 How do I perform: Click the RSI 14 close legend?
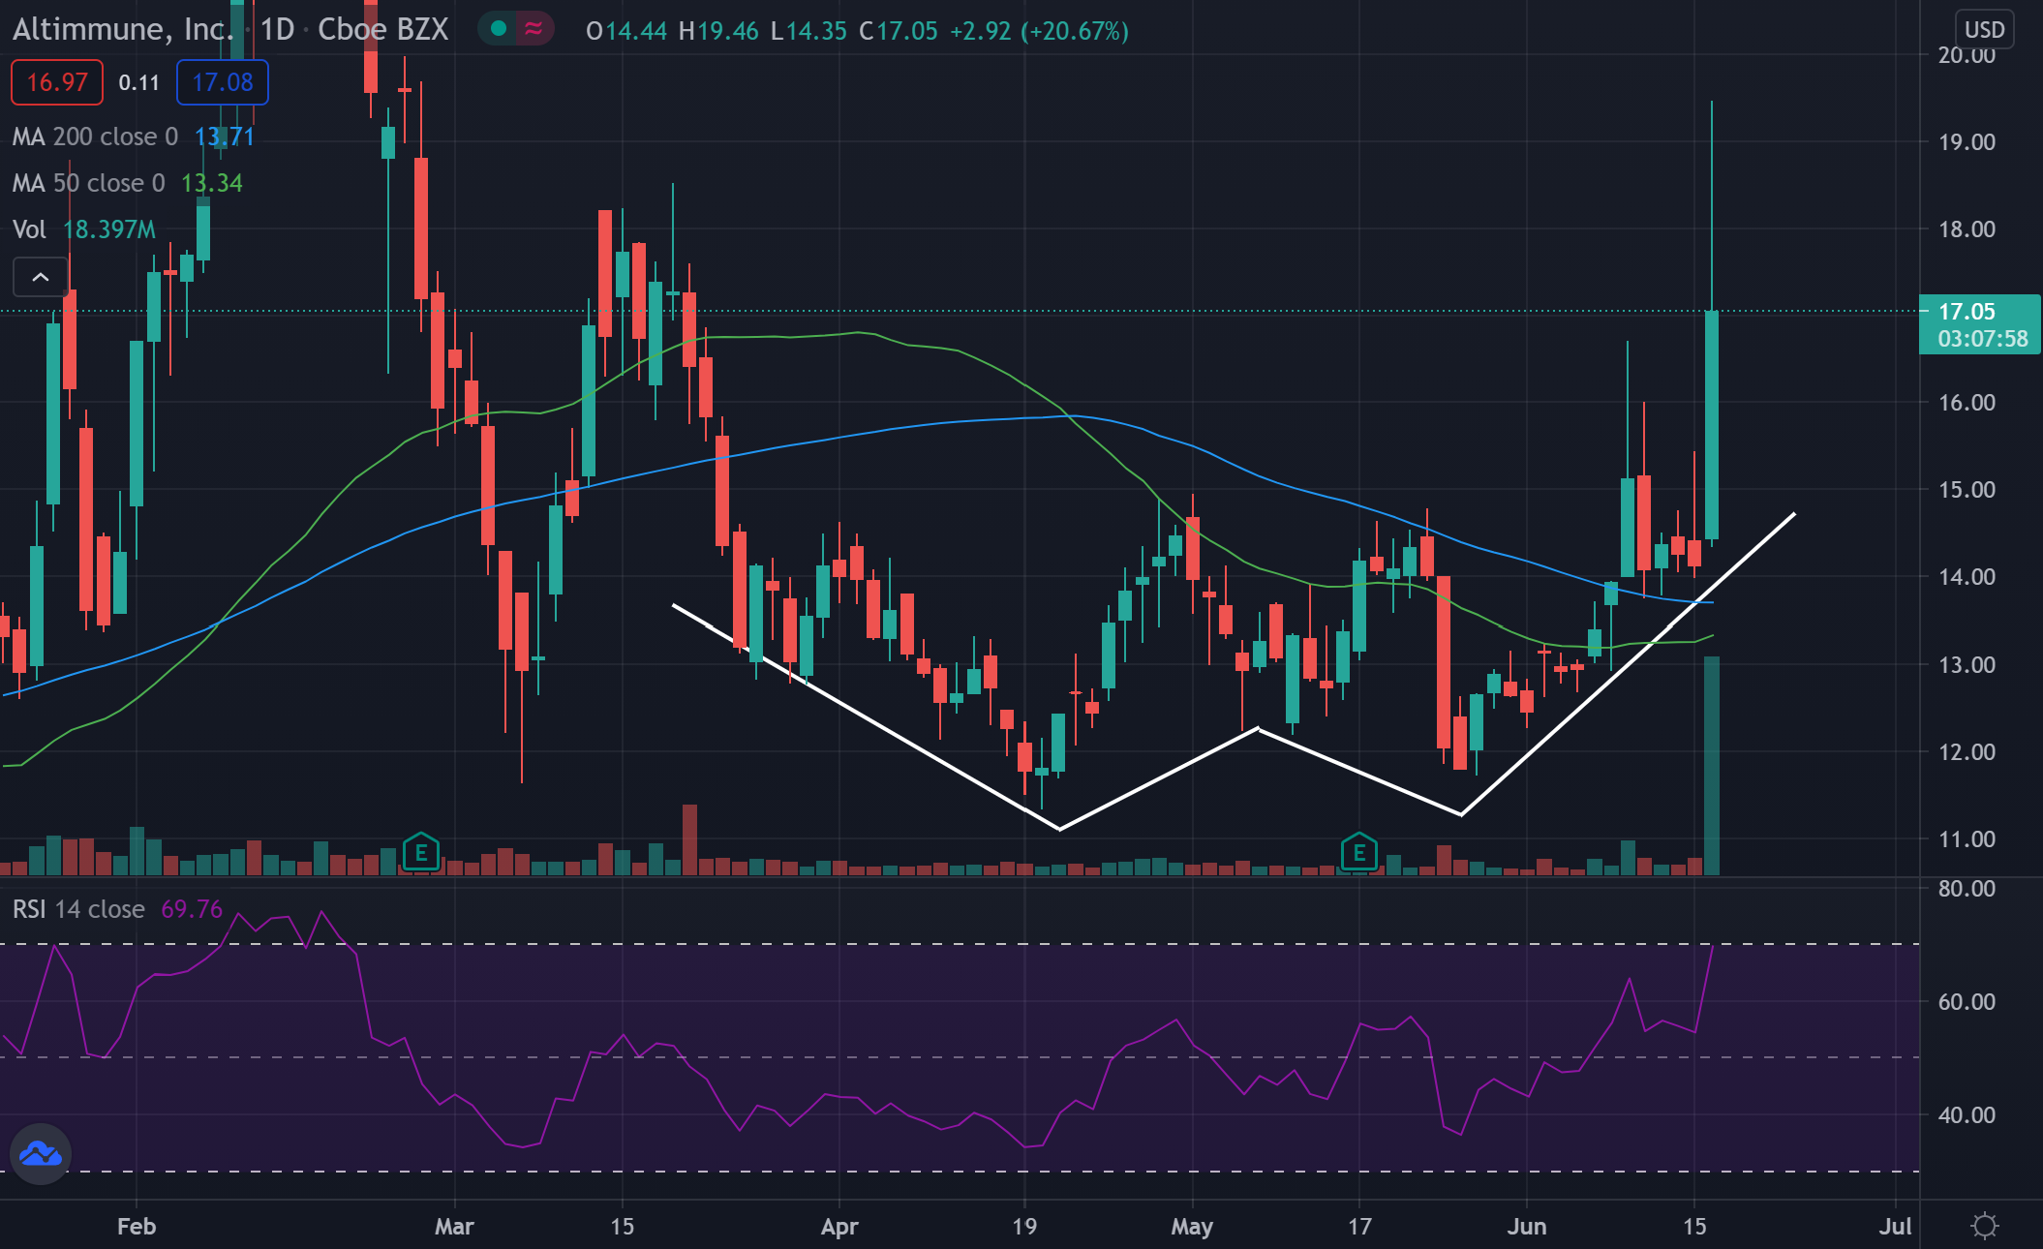78,909
